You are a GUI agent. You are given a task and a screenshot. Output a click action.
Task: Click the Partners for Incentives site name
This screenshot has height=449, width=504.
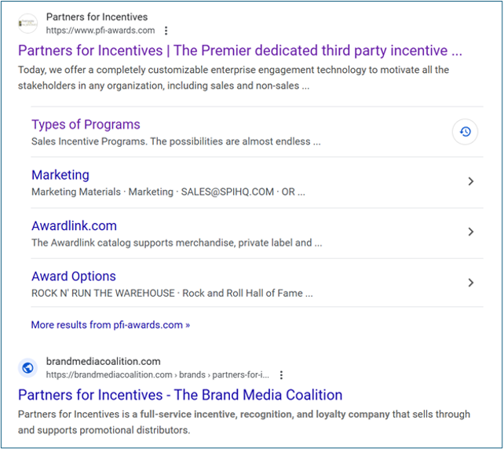[97, 17]
